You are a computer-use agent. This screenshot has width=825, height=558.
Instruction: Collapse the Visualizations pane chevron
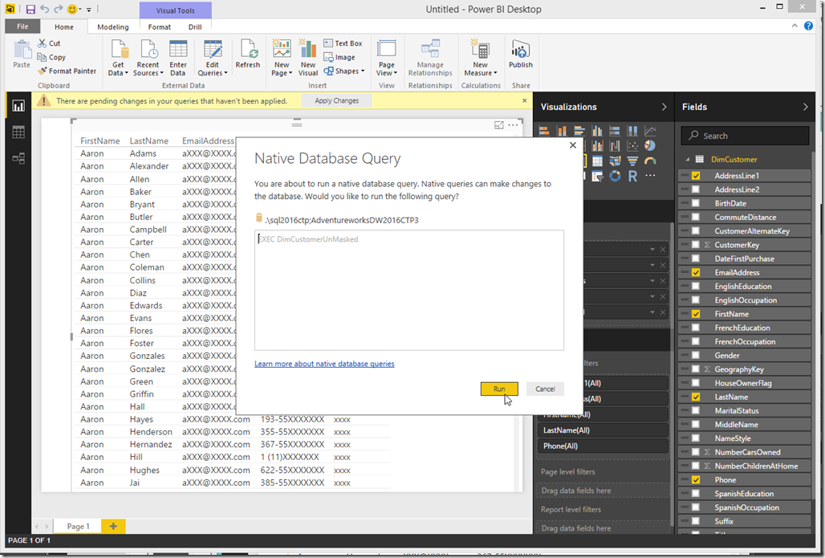[x=664, y=107]
